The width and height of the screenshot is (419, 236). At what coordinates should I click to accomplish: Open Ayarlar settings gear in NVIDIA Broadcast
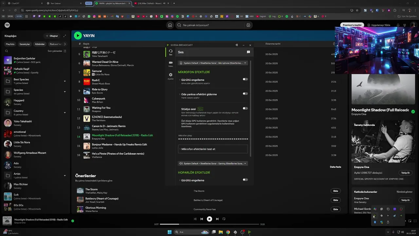171,76
